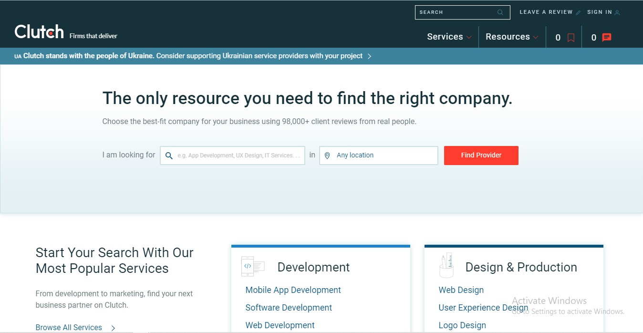Click Browse All Services link
The height and width of the screenshot is (333, 643).
69,328
